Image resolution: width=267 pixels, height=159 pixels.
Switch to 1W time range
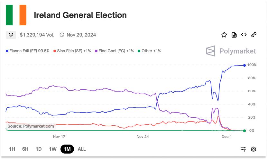tap(53, 149)
